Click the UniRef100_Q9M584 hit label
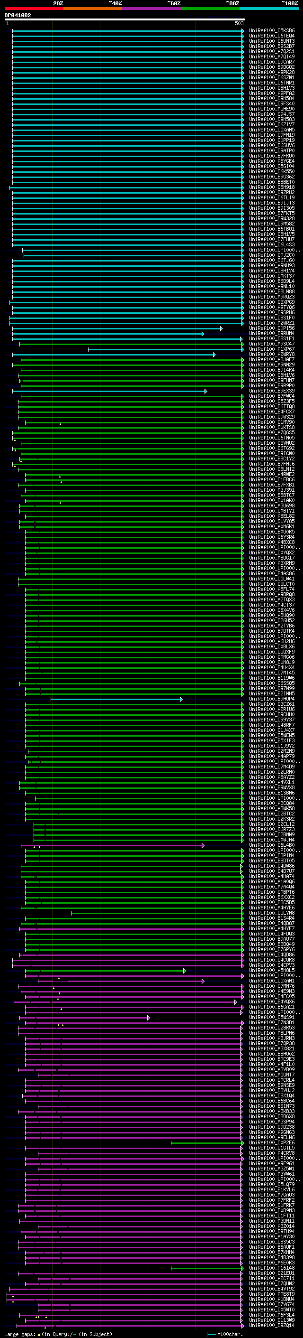The height and width of the screenshot is (1338, 303). 272,99
